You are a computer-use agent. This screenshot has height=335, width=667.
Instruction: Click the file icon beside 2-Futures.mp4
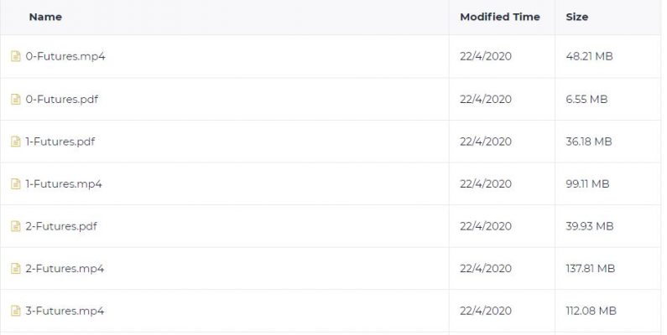click(x=16, y=269)
